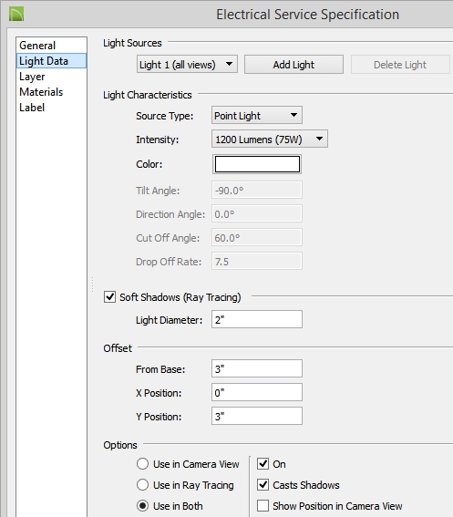The height and width of the screenshot is (517, 453).
Task: Click the Delete Light button
Action: [400, 65]
